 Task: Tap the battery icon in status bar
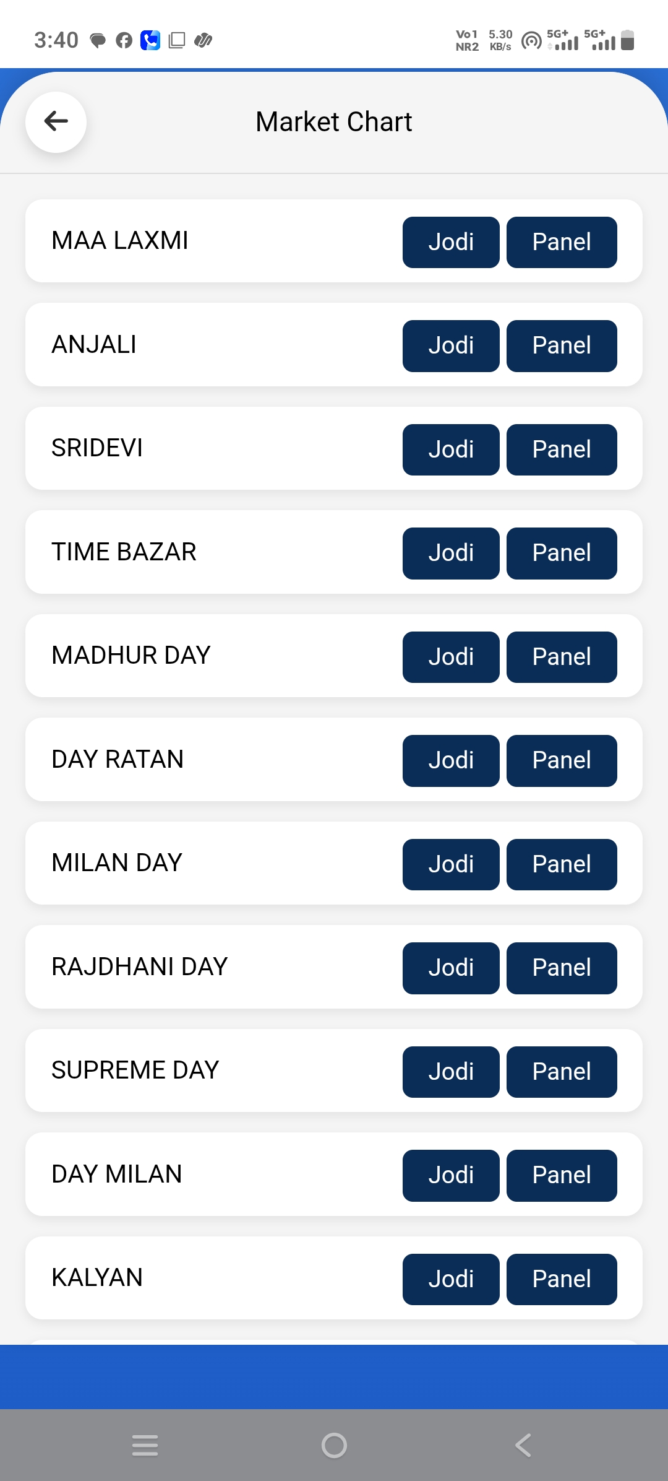pyautogui.click(x=627, y=40)
